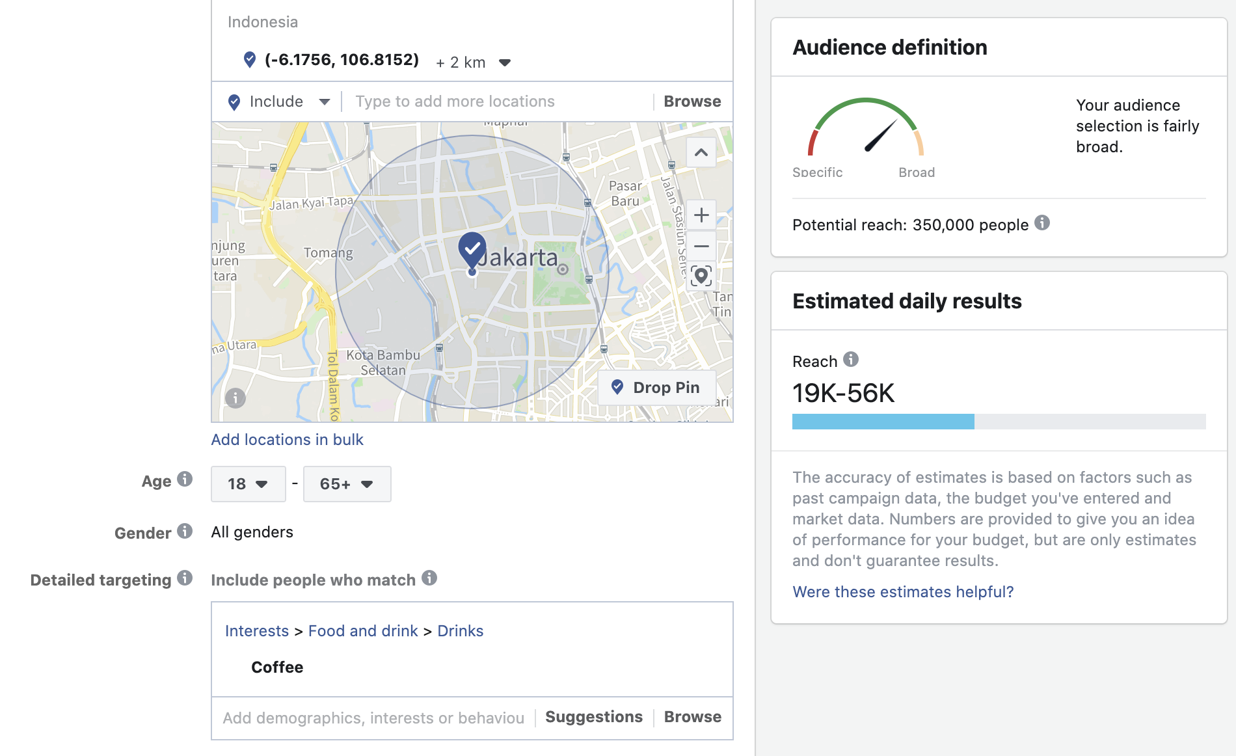Zoom in on the map
This screenshot has height=756, width=1236.
pos(701,215)
